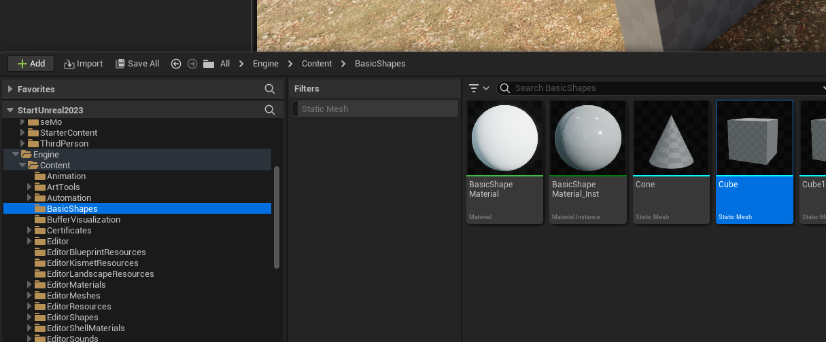826x342 pixels.
Task: Select the EditorShellMaterials folder
Action: pyautogui.click(x=86, y=328)
